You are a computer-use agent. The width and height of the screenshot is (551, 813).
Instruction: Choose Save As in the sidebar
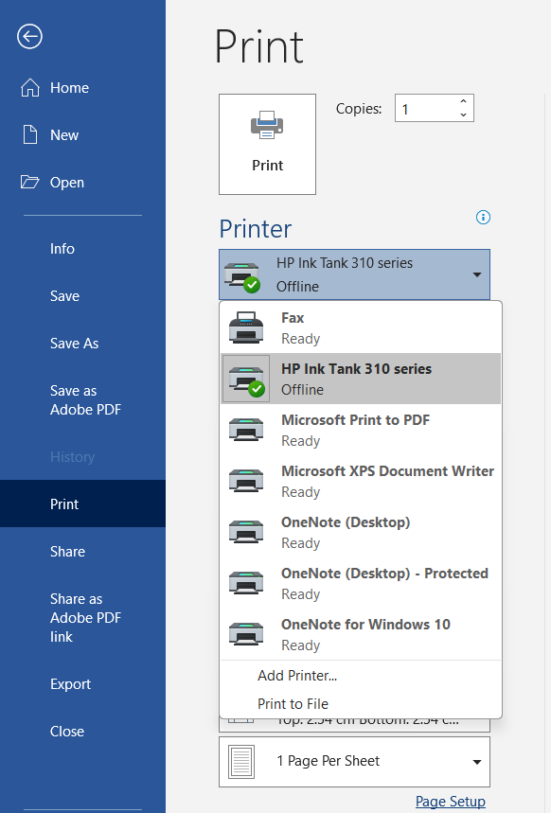[x=74, y=344]
